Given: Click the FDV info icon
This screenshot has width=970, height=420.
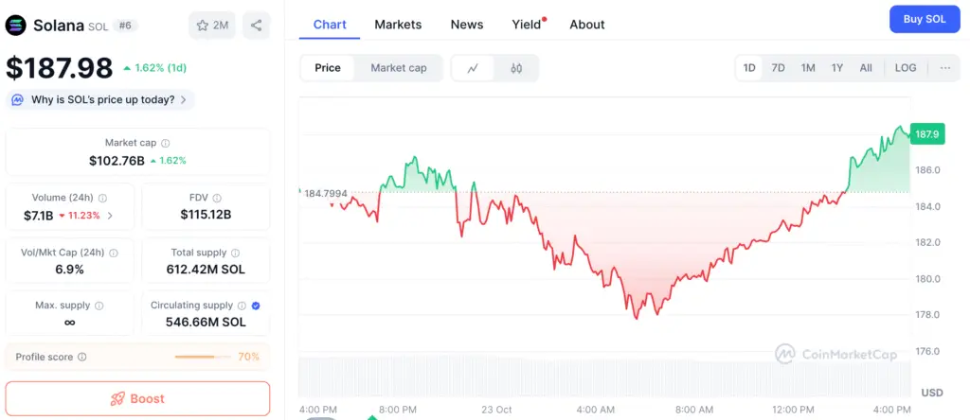Looking at the screenshot, I should [217, 198].
